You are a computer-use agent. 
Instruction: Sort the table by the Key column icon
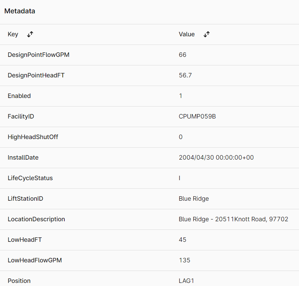click(x=30, y=34)
